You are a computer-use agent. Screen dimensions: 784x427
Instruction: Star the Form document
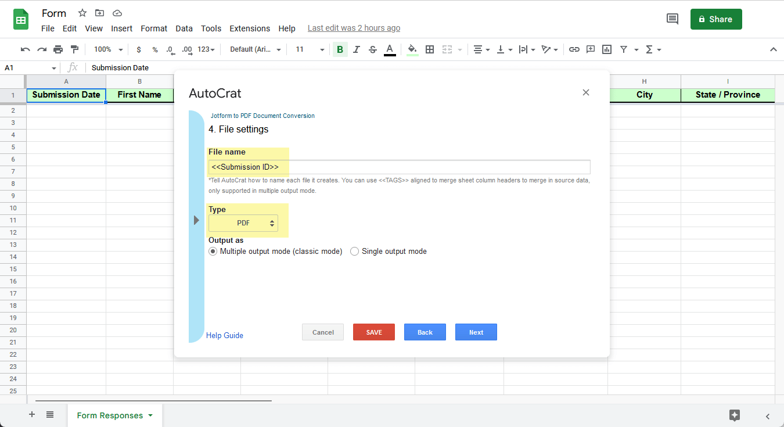(x=82, y=13)
